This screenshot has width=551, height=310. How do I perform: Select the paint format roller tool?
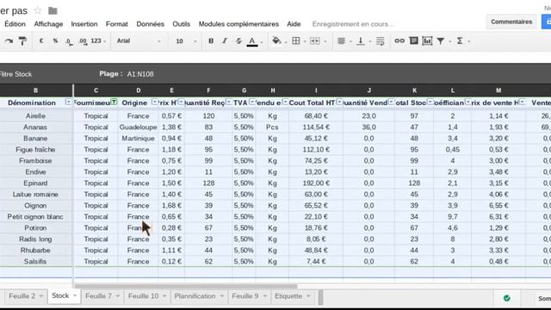point(22,41)
